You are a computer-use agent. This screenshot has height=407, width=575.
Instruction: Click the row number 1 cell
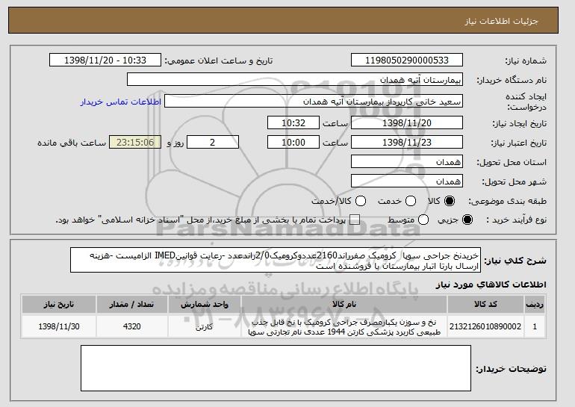535,326
